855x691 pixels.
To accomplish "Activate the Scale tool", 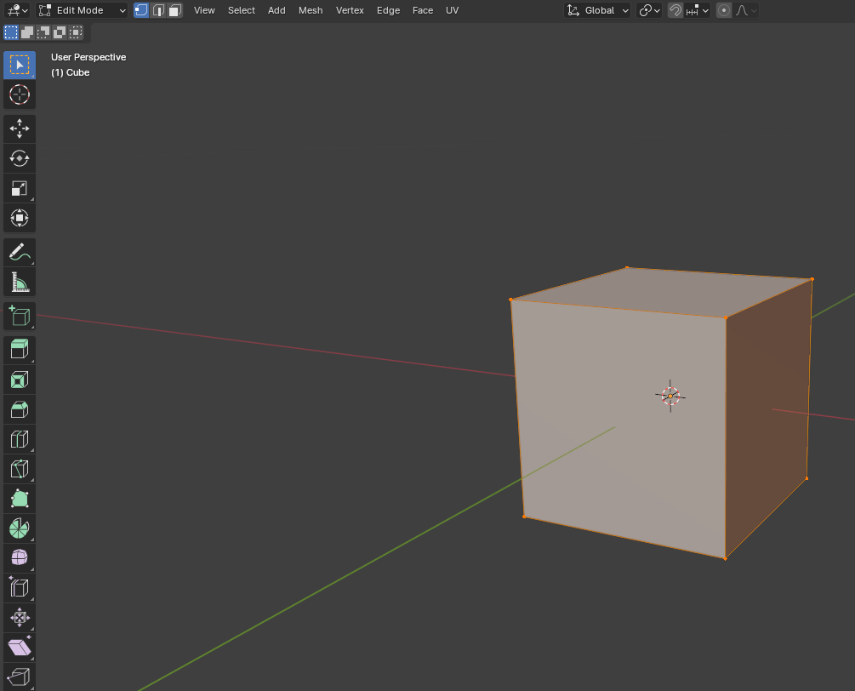I will tap(20, 188).
